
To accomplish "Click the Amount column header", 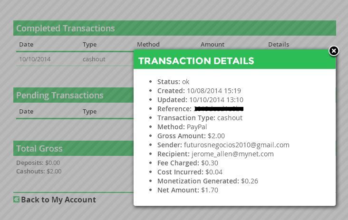I will point(213,44).
